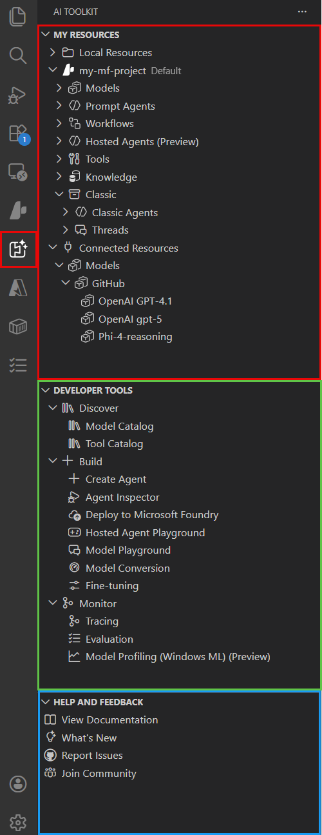Click the Agent Inspector debug icon
The image size is (322, 835).
click(74, 498)
